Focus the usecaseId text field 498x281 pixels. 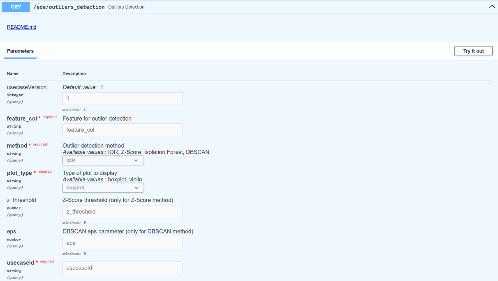pyautogui.click(x=123, y=268)
